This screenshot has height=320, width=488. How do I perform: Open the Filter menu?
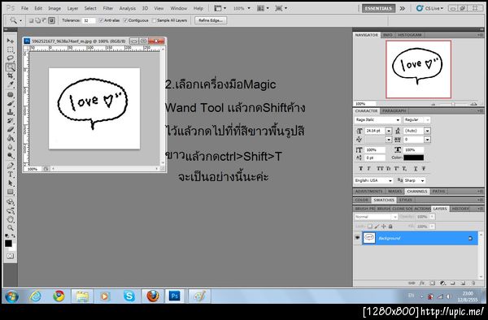point(108,8)
